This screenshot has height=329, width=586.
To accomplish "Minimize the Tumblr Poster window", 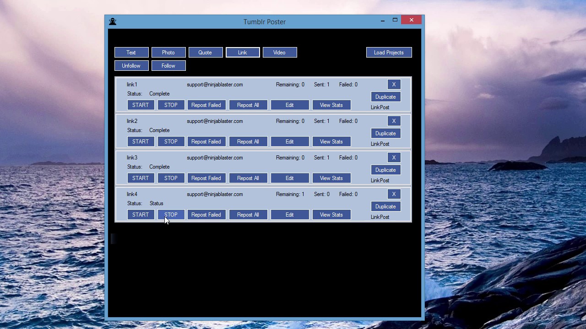I will point(383,20).
